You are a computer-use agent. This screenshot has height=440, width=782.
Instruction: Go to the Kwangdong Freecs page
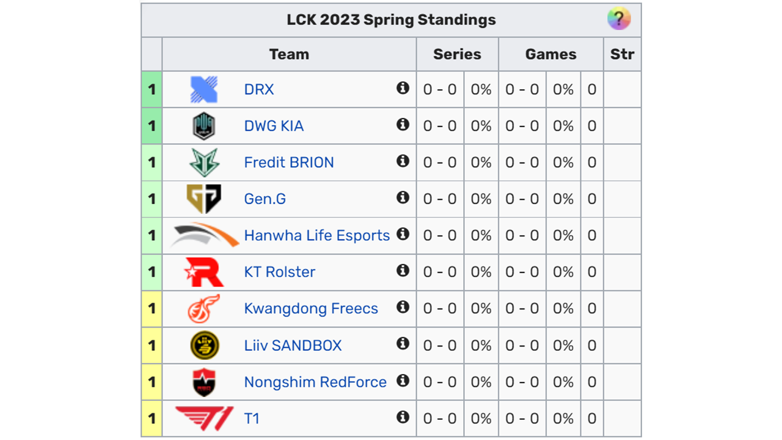click(x=311, y=309)
